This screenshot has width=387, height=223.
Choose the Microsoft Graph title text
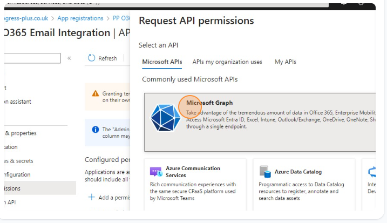pyautogui.click(x=209, y=103)
